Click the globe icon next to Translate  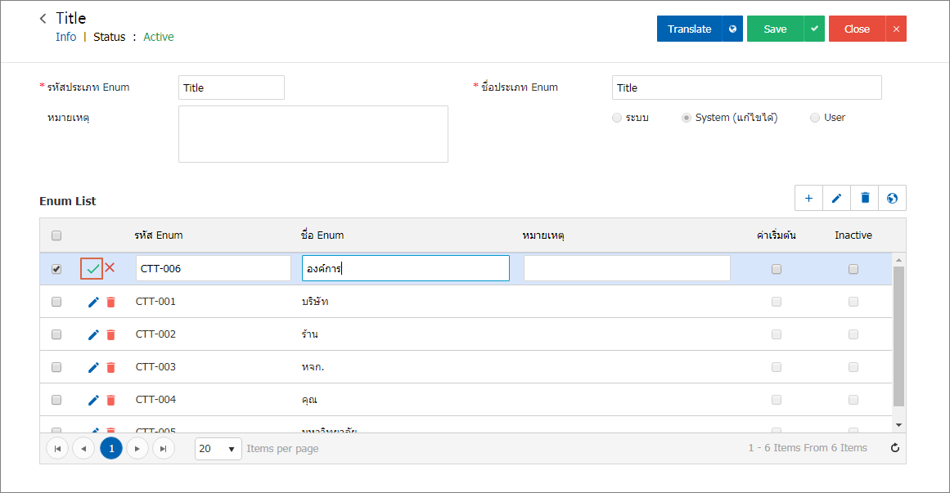732,29
